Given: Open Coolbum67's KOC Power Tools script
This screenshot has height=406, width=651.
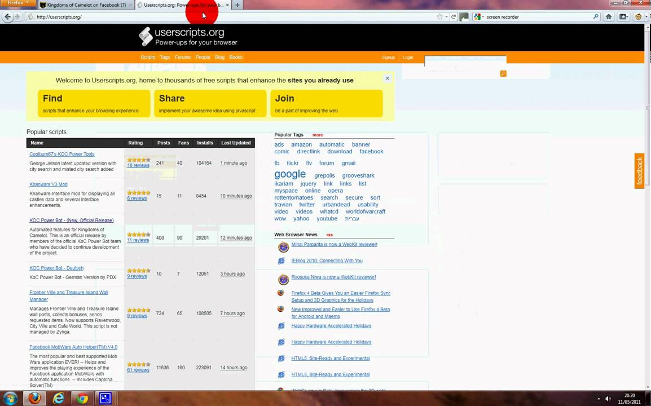Looking at the screenshot, I should [x=62, y=154].
